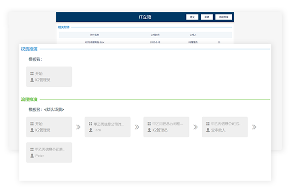Image resolution: width=291 pixels, height=193 pixels.
Task: Click the grid icon in 权责推演 开始 node
Action: tap(32, 74)
